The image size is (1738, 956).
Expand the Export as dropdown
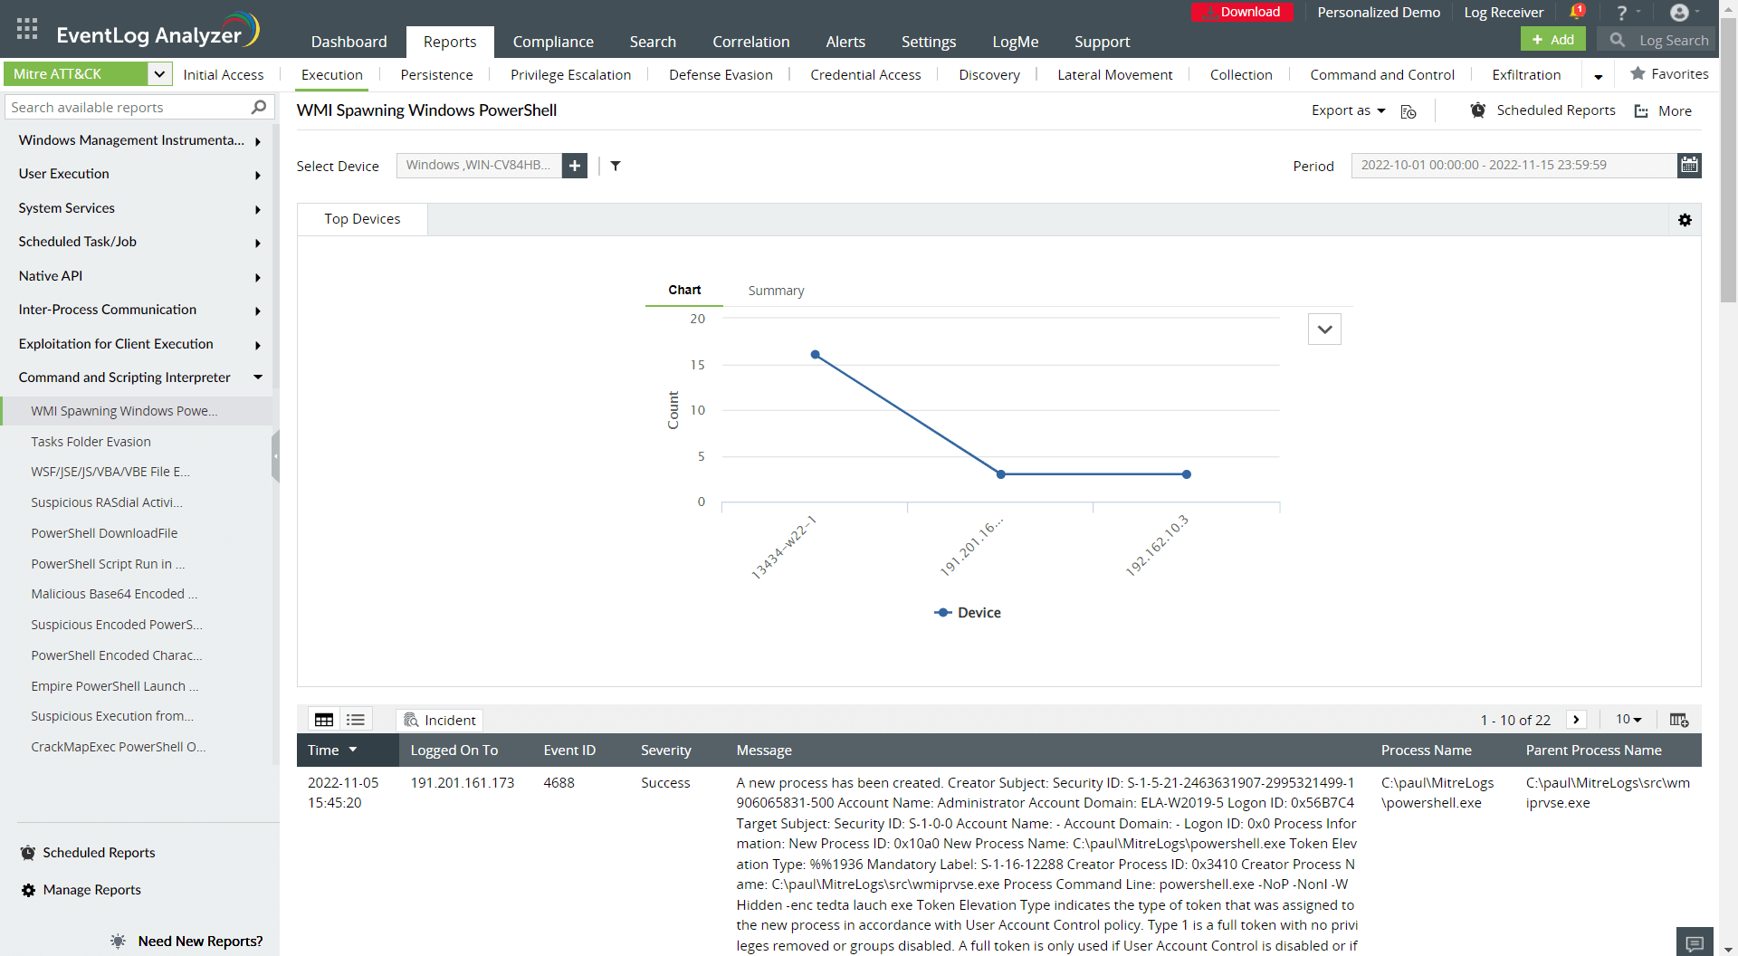pyautogui.click(x=1348, y=110)
